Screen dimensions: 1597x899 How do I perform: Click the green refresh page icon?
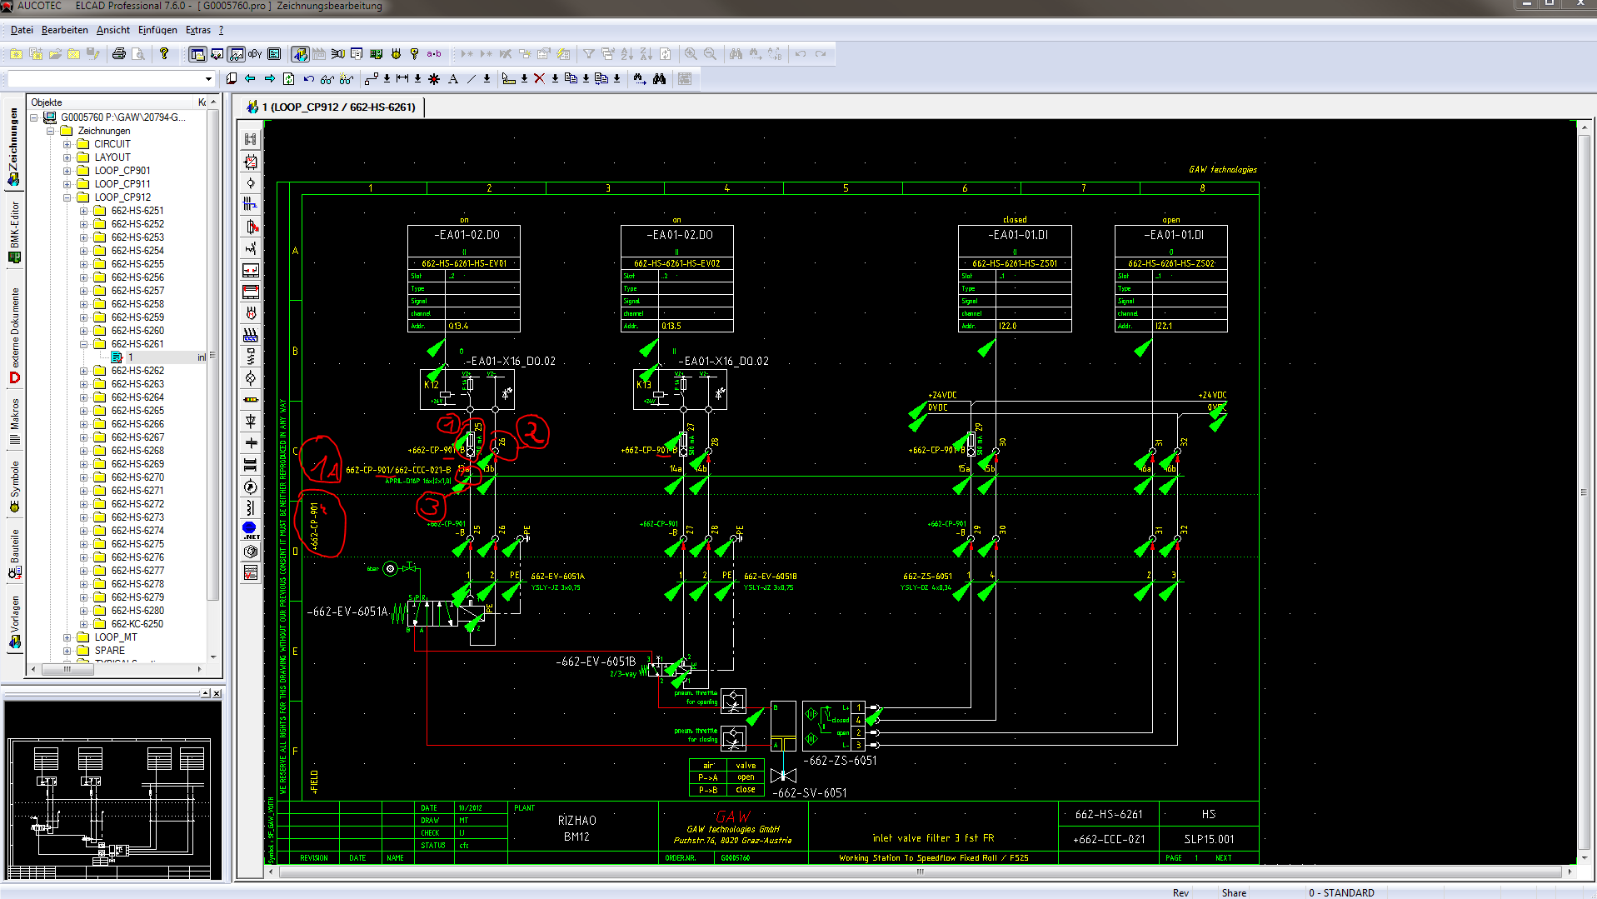click(289, 79)
